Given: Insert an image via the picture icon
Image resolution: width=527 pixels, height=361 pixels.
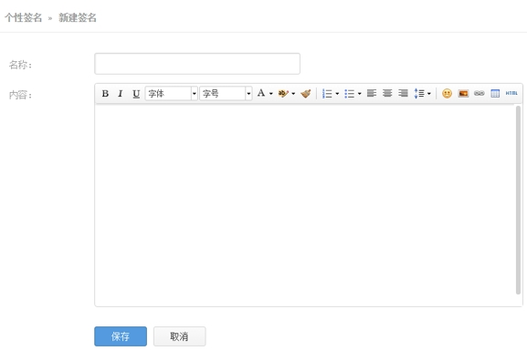Looking at the screenshot, I should tap(463, 93).
